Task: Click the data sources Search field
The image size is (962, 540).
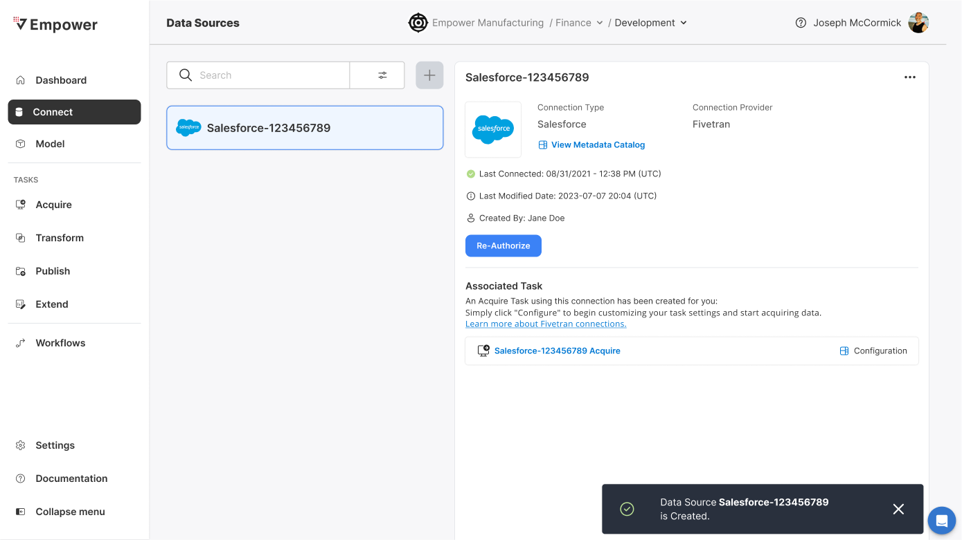Action: point(258,75)
